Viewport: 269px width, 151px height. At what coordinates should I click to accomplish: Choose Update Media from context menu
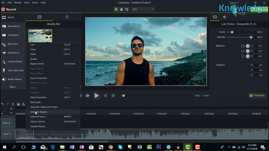click(53, 127)
